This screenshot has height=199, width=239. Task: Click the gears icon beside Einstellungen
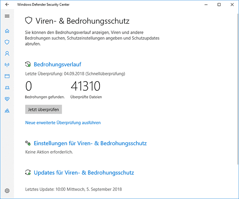coord(28,143)
